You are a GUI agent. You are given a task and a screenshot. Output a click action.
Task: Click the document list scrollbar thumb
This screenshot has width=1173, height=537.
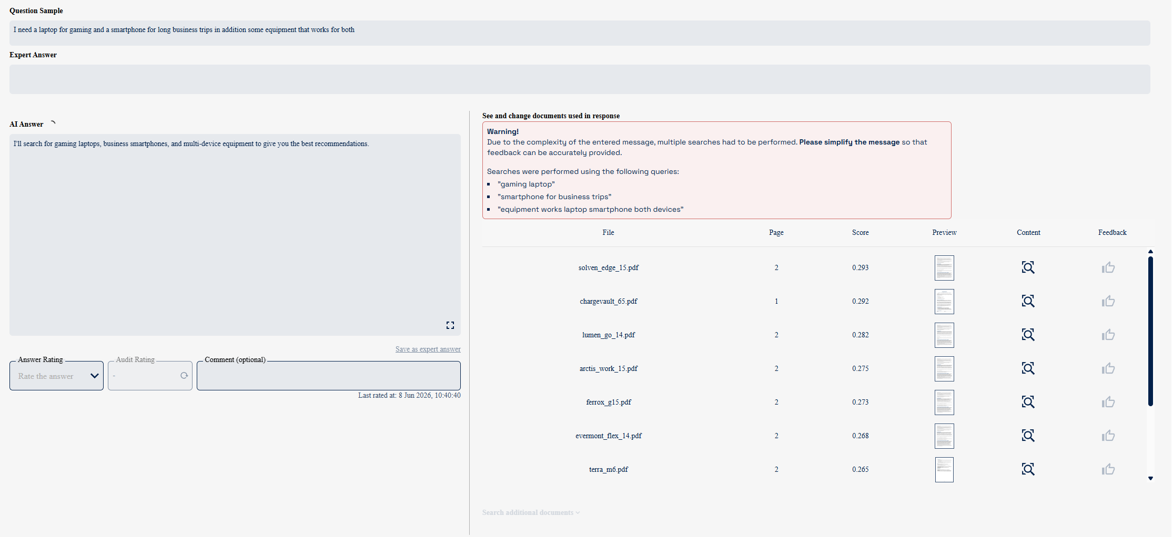(x=1150, y=331)
